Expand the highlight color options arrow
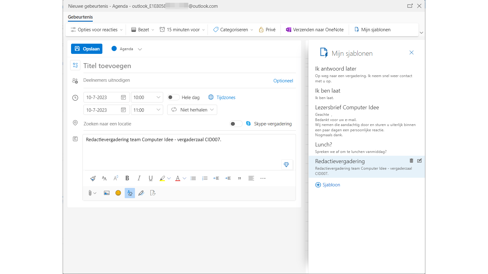Screen dimensions: 488x274 point(169,178)
